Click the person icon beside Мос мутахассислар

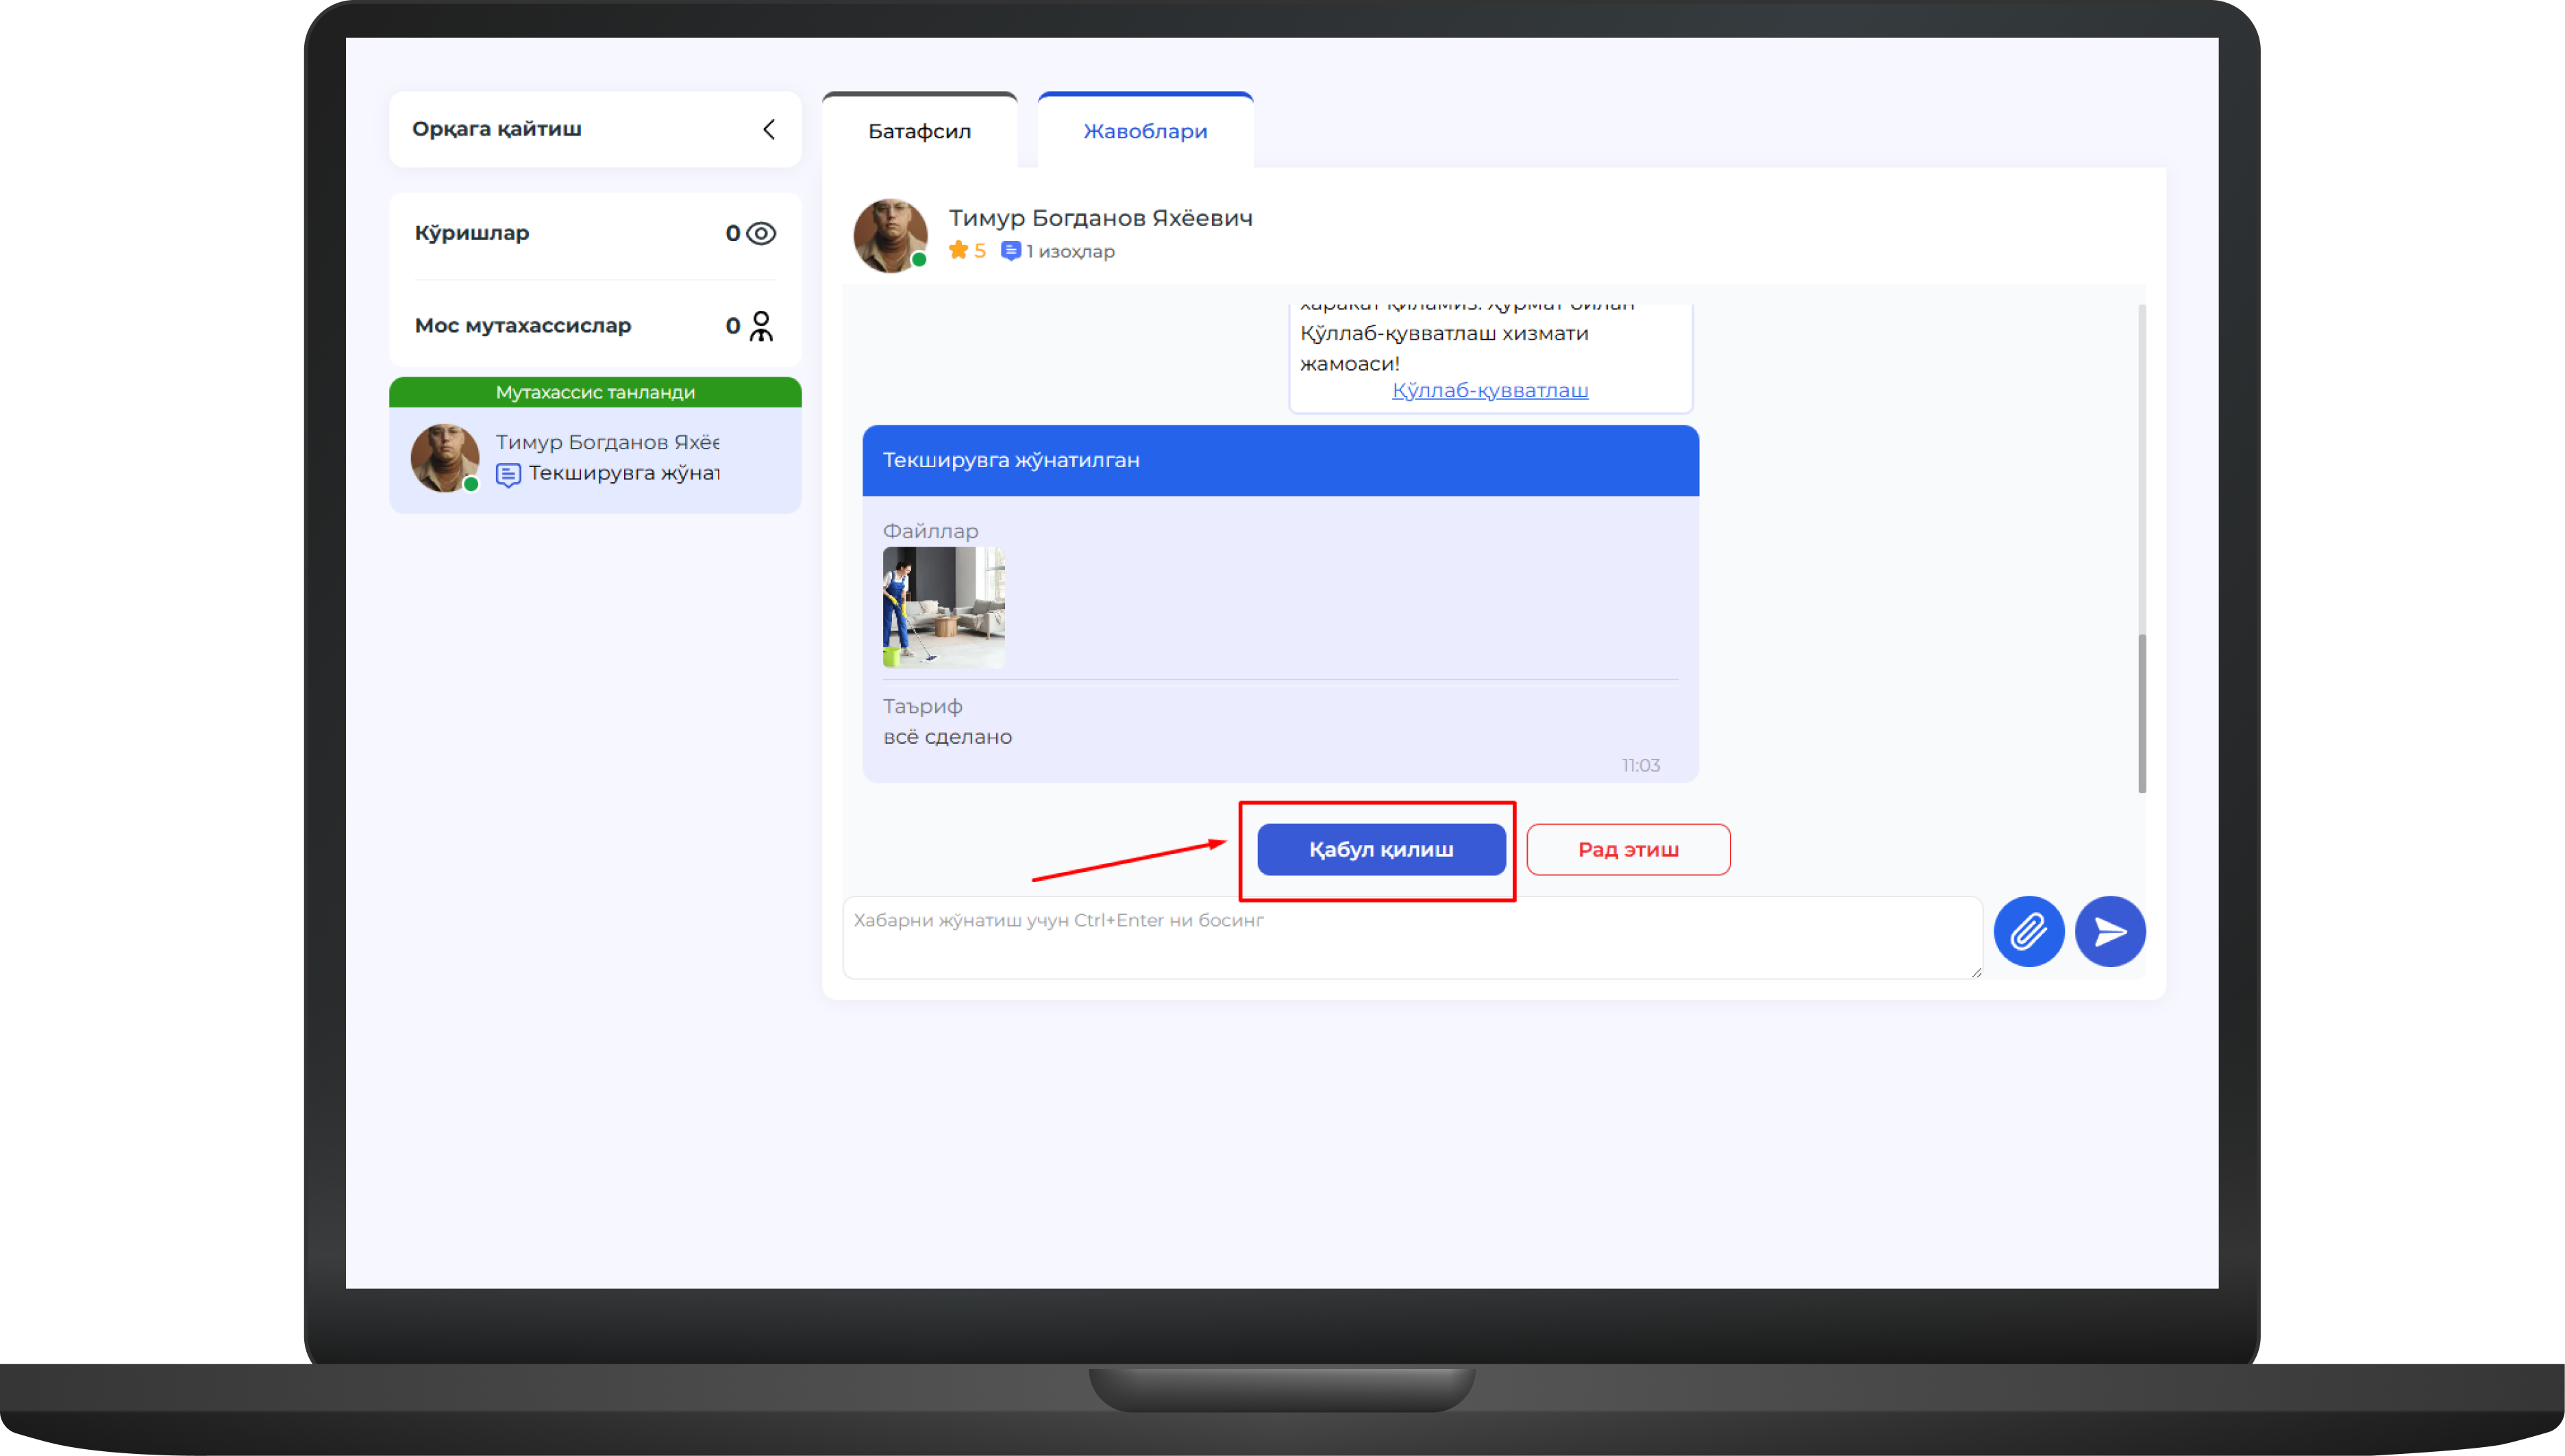click(761, 325)
